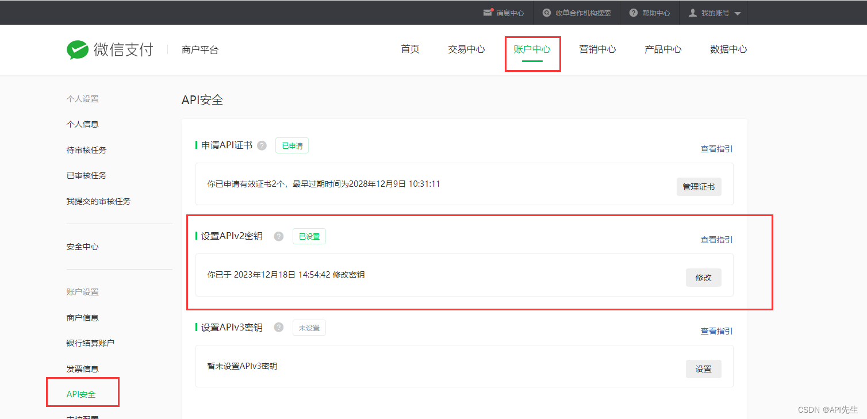
Task: Click help icon beside 申请API证书
Action: [x=262, y=145]
